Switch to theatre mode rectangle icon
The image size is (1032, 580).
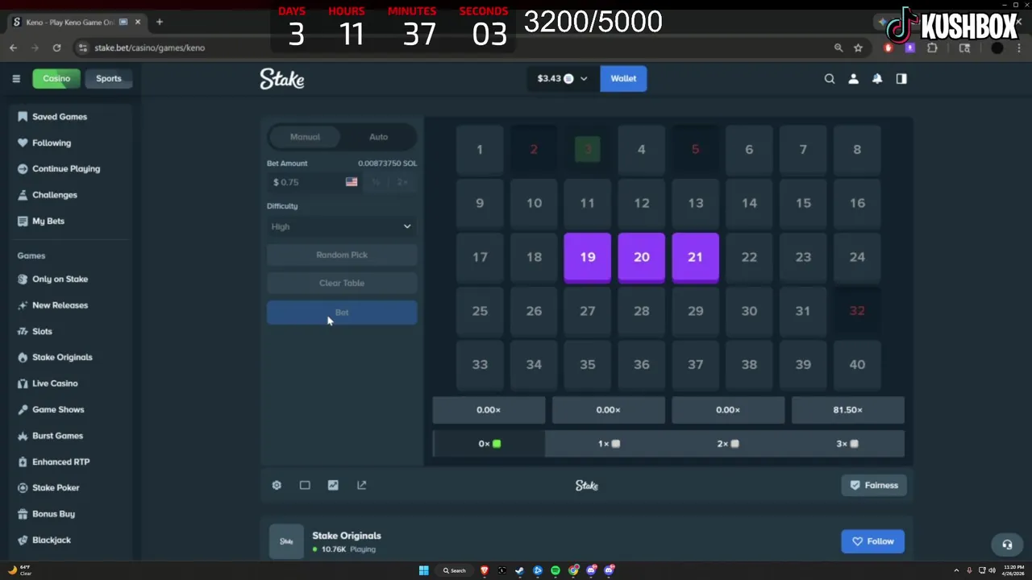click(x=305, y=485)
